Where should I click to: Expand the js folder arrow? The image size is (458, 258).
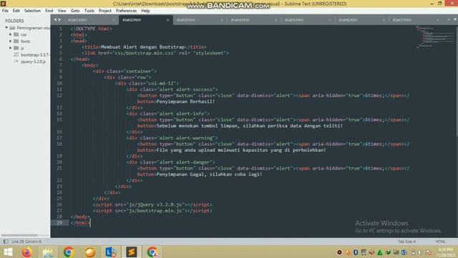click(x=10, y=48)
